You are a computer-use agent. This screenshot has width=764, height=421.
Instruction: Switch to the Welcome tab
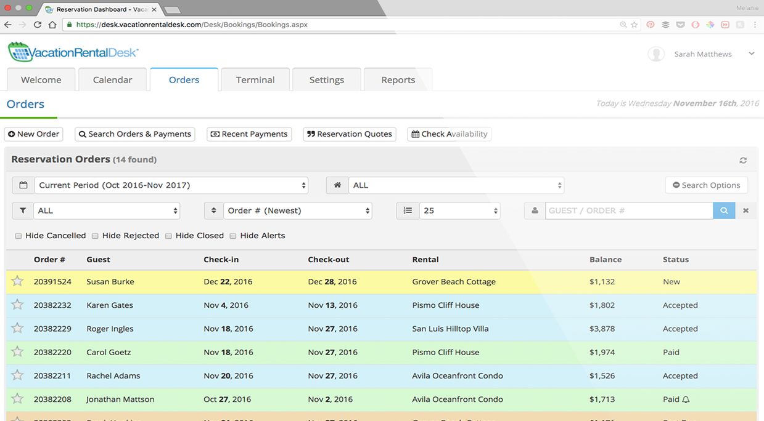(41, 80)
